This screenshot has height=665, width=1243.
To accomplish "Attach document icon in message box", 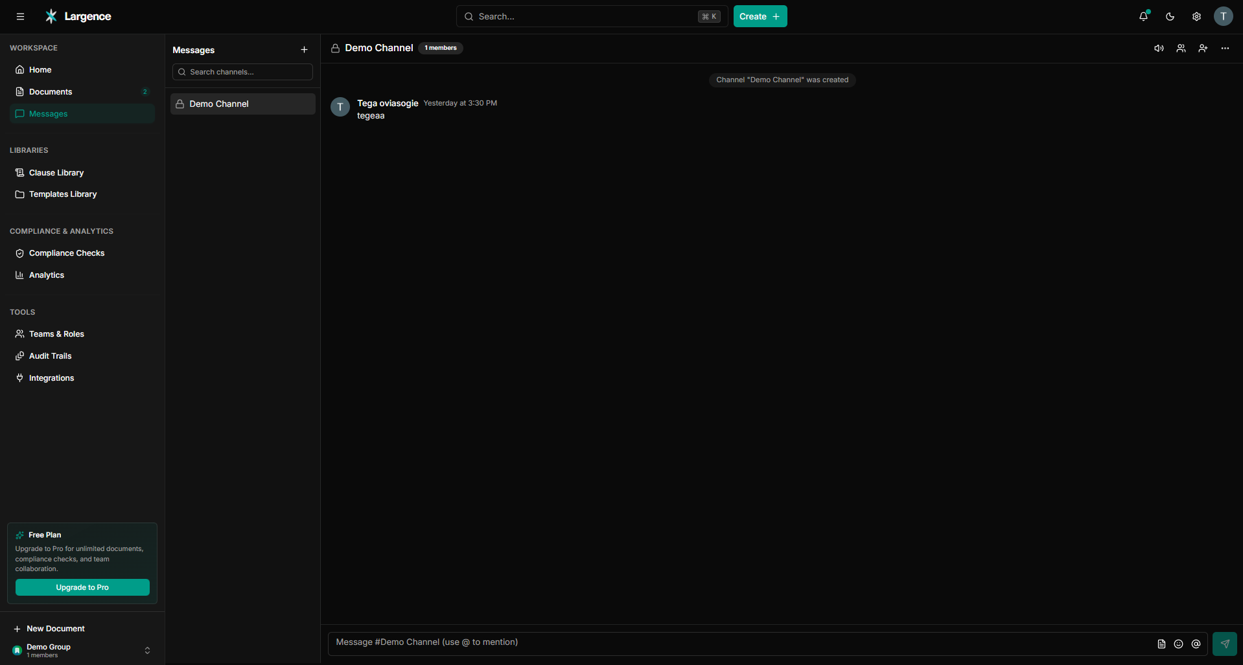I will [x=1161, y=644].
